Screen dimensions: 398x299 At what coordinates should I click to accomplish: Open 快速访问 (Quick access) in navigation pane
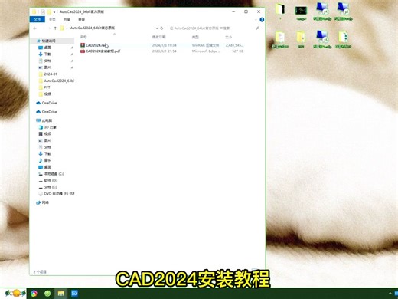click(48, 41)
